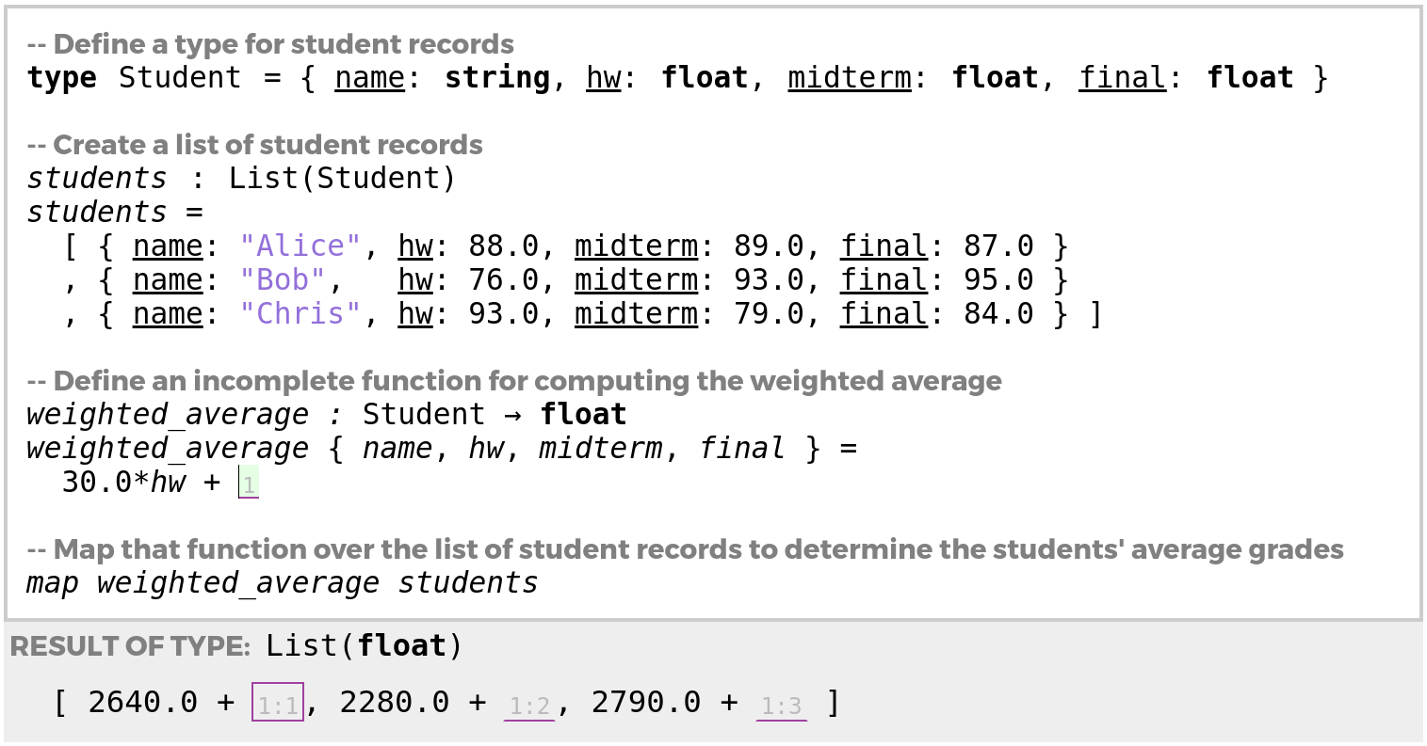This screenshot has height=746, width=1427.
Task: Select hole instance 1:3 in the result
Action: point(781,706)
